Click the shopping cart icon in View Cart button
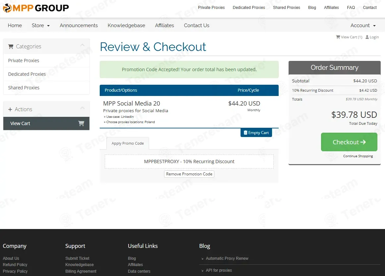 click(x=81, y=123)
